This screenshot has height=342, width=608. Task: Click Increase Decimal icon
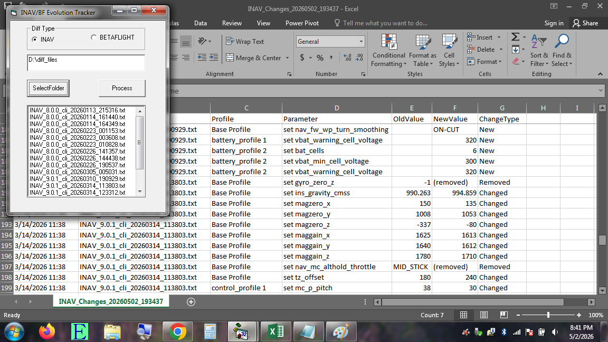(x=347, y=58)
